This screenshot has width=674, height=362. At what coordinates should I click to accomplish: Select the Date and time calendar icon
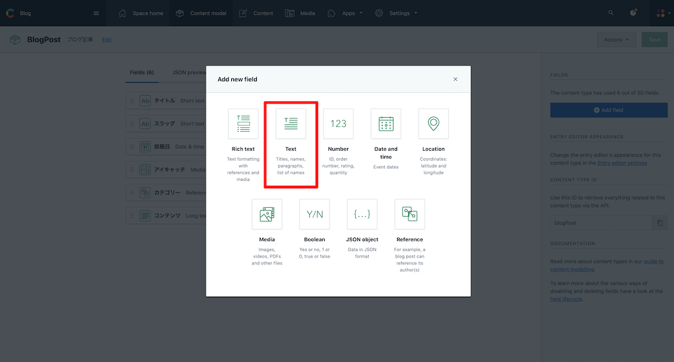386,124
